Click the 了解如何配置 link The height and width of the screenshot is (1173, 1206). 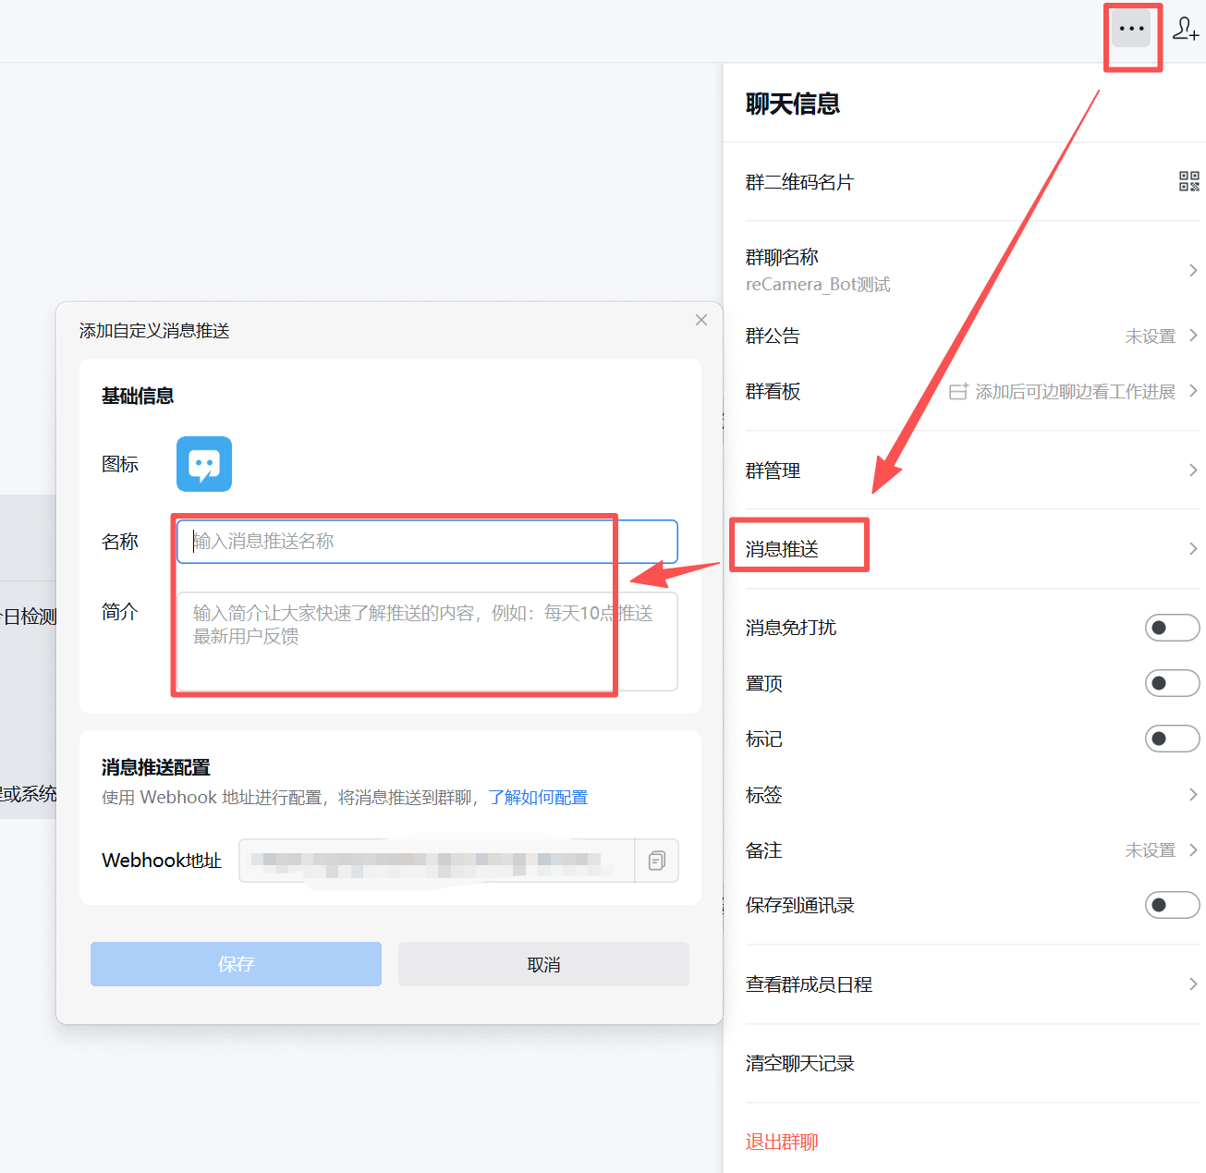tap(538, 798)
